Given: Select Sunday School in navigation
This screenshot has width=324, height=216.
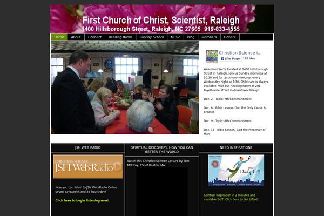Looking at the screenshot, I should pos(151,37).
